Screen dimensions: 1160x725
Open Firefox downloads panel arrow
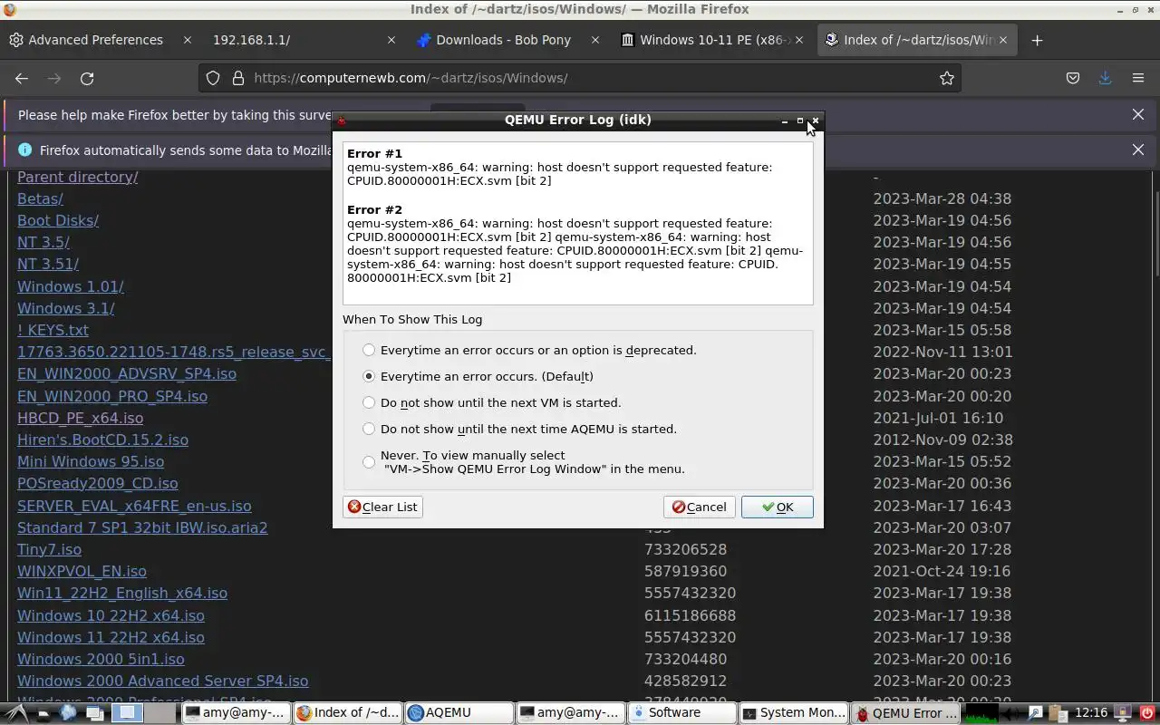(1105, 78)
